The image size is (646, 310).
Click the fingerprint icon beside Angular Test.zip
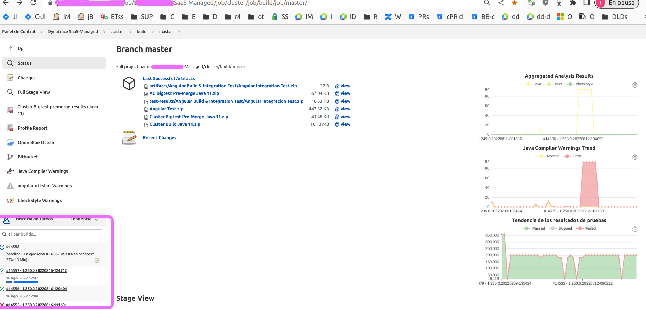[337, 109]
